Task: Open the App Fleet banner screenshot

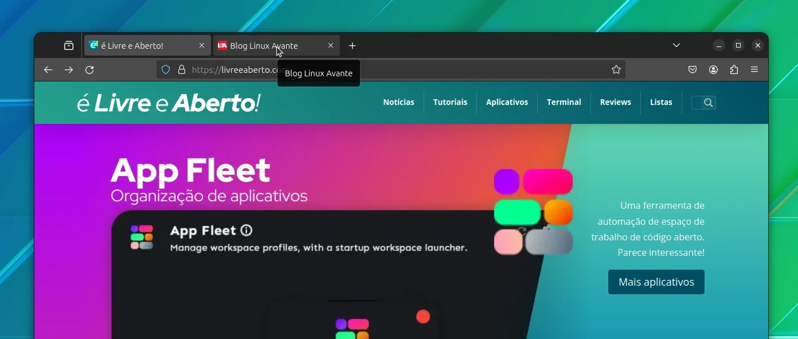Action: pos(327,275)
